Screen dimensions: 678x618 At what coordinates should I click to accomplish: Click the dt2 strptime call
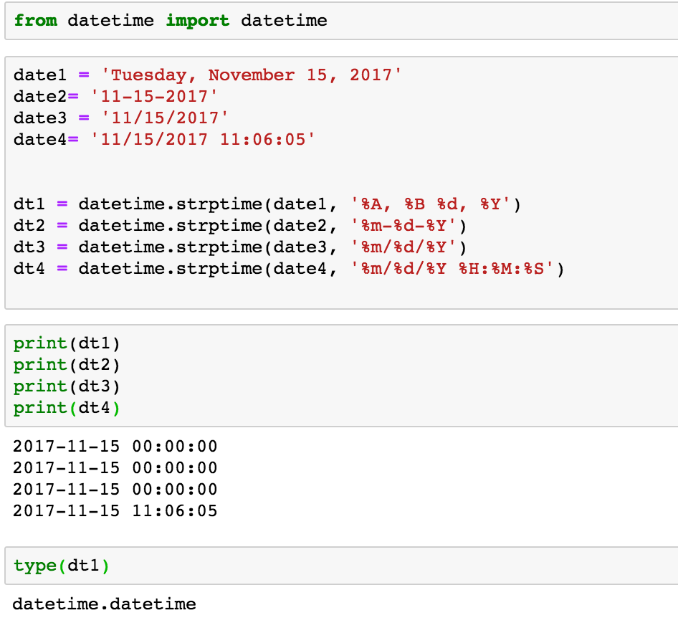[179, 225]
